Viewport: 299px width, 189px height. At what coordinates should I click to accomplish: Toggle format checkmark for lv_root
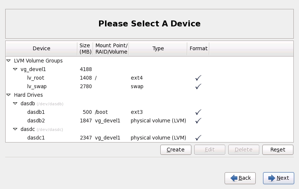[198, 78]
